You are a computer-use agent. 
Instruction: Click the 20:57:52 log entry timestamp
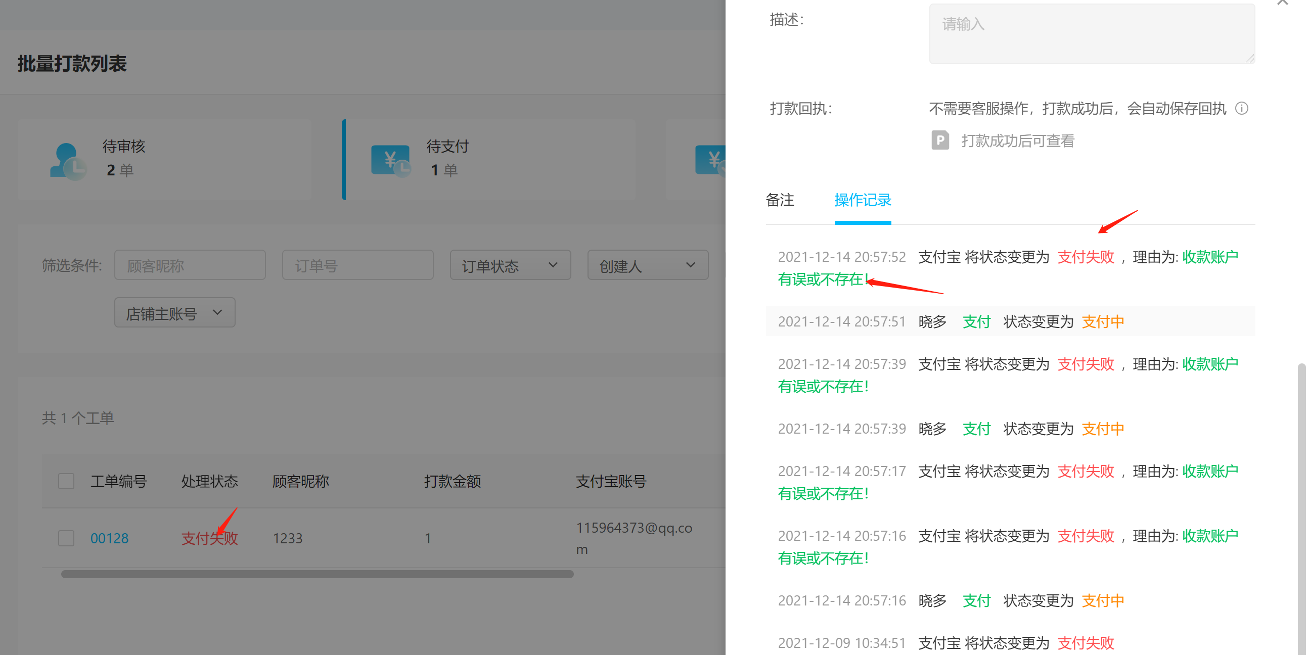click(842, 257)
